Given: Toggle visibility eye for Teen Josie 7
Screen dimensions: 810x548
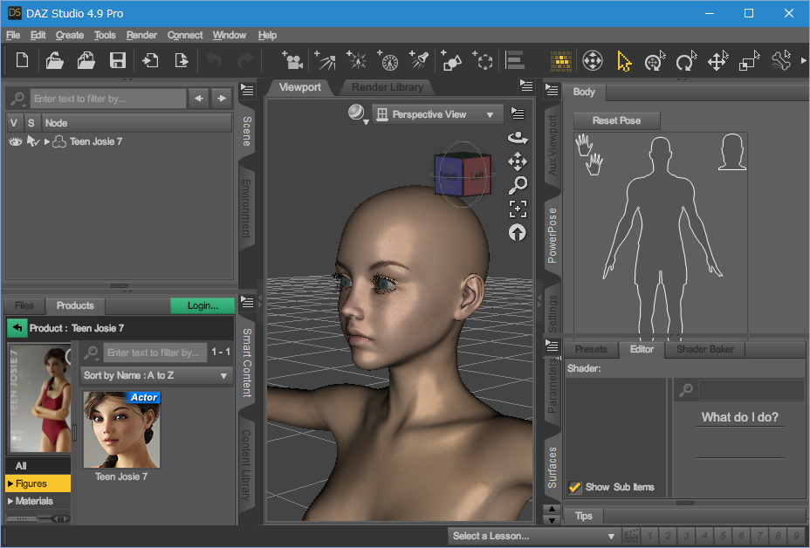Looking at the screenshot, I should tap(15, 141).
